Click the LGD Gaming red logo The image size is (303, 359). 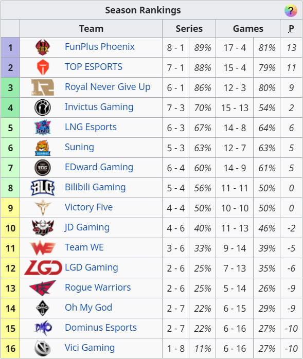point(43,267)
